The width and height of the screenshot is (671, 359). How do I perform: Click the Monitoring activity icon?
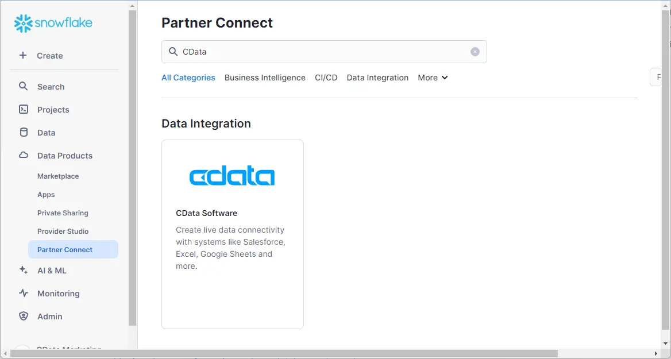[24, 293]
